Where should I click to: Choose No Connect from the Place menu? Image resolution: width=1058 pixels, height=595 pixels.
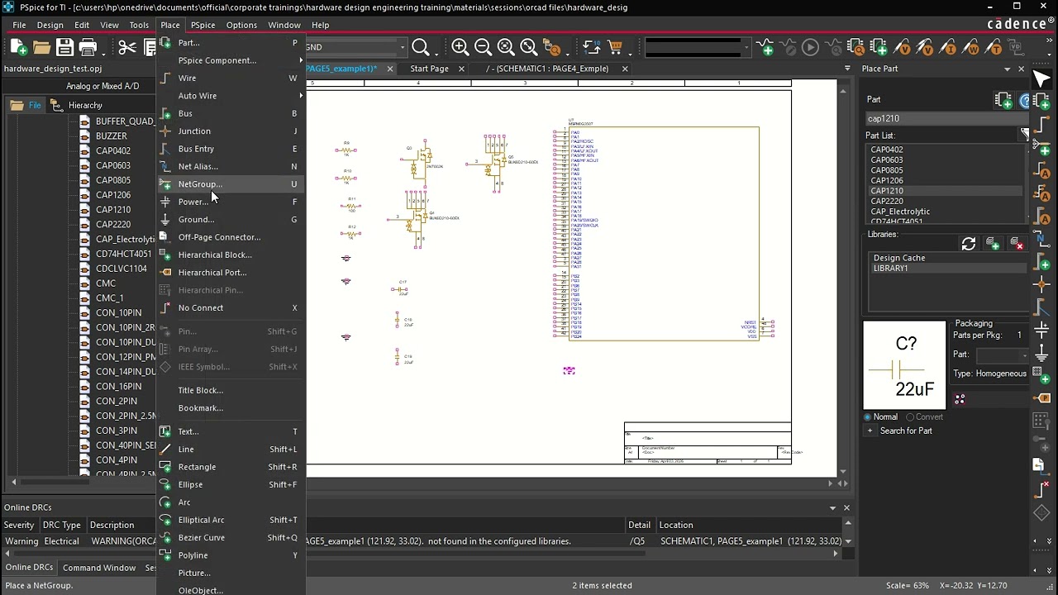(x=231, y=307)
